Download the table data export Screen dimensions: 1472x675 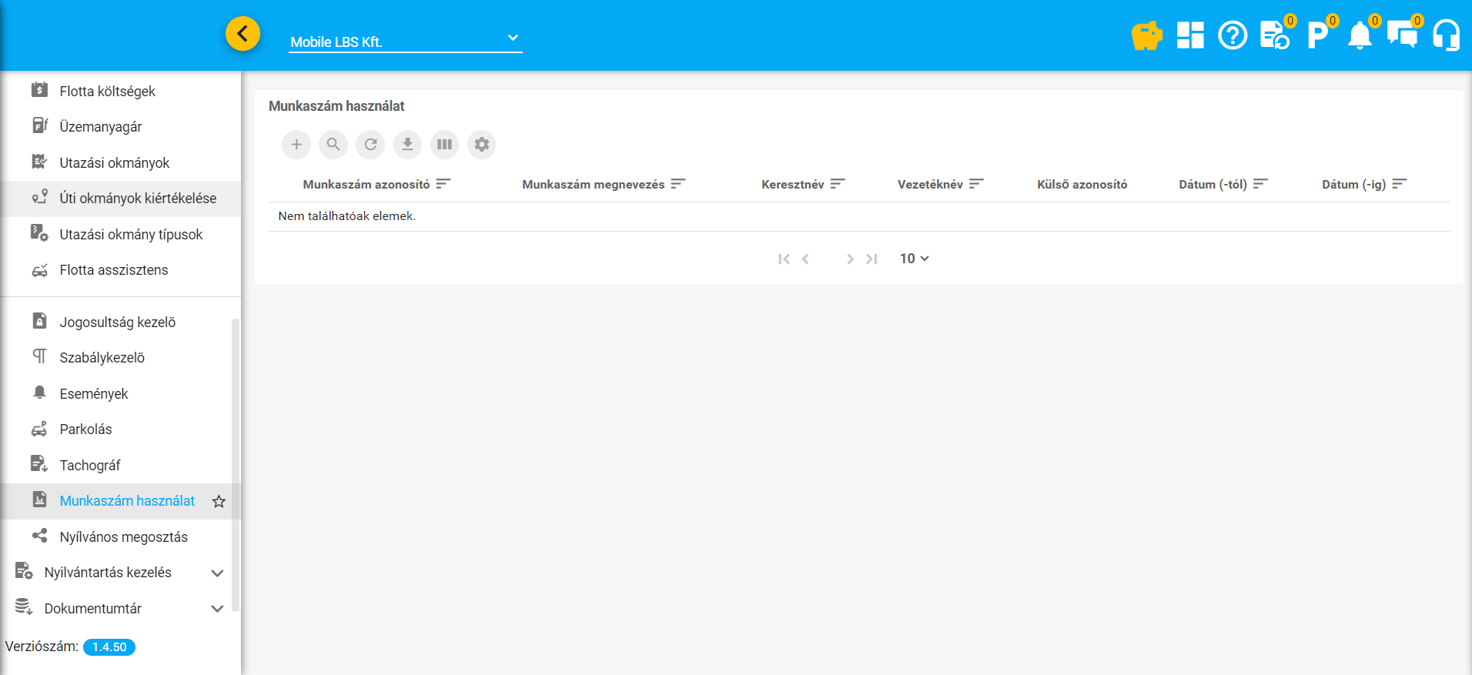(407, 145)
